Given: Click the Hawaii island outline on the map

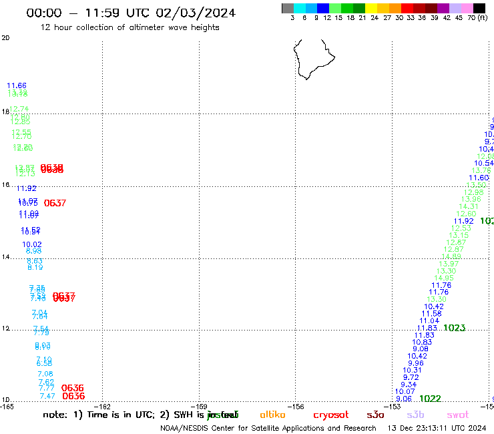Looking at the screenshot, I should point(313,59).
